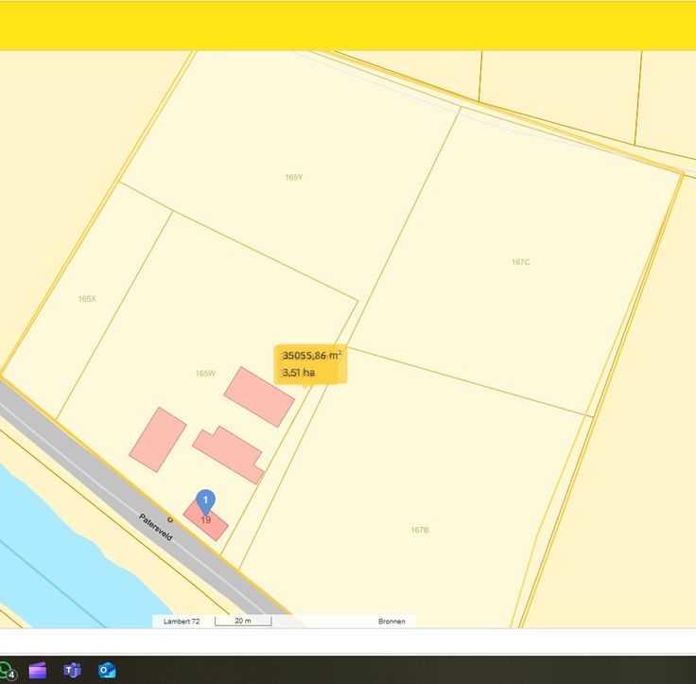Click the pink building nearest the measurement tooltip
The height and width of the screenshot is (684, 696).
tap(258, 396)
